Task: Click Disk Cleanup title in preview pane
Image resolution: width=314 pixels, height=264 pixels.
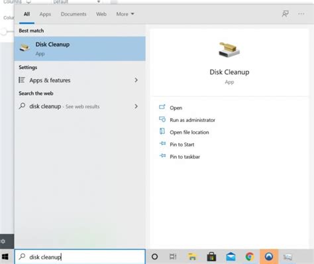Action: pos(229,72)
